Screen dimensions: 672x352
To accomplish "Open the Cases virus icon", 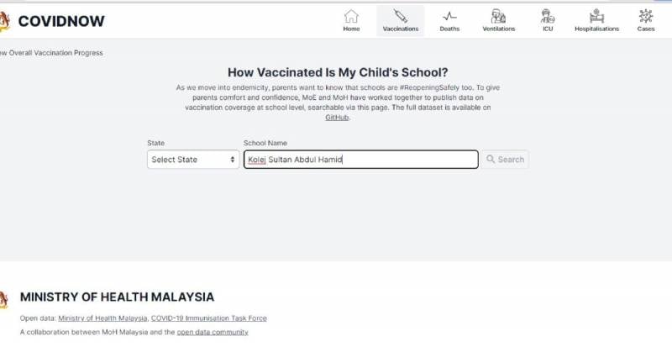I will [646, 16].
